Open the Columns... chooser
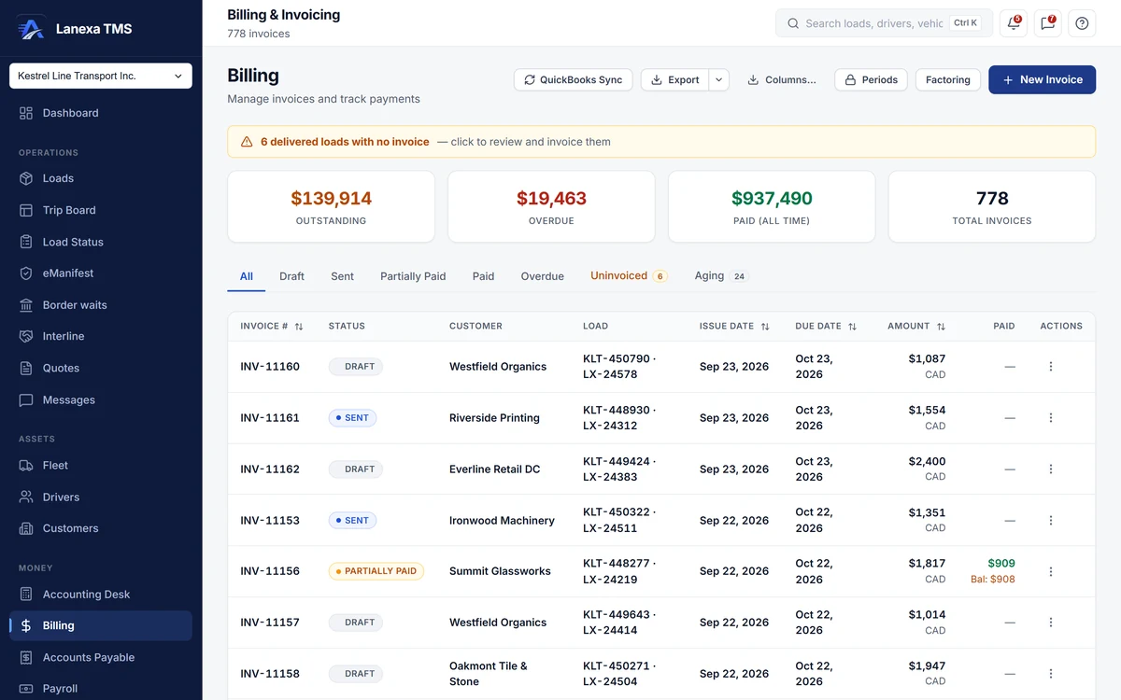Screen dimensions: 1121x700 coord(782,80)
